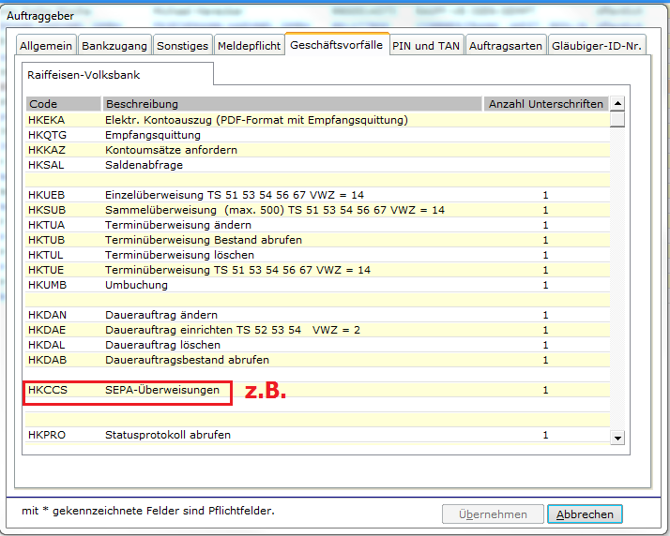Select the Statusprotokoll abrufen row

317,435
